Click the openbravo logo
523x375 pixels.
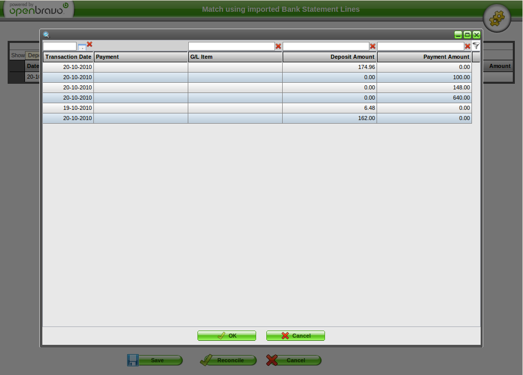(x=39, y=9)
